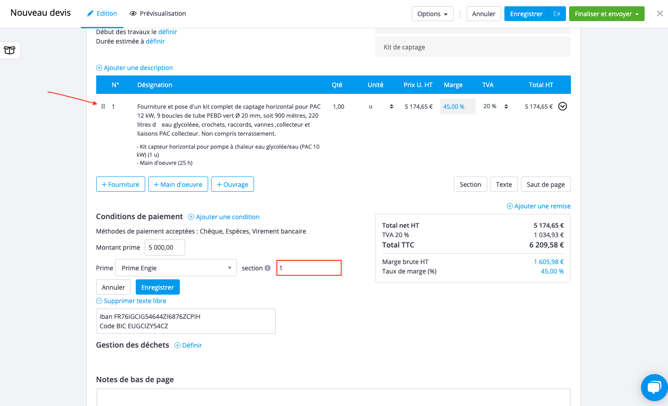Define the Durée estimée link
668x406 pixels.
[x=155, y=41]
